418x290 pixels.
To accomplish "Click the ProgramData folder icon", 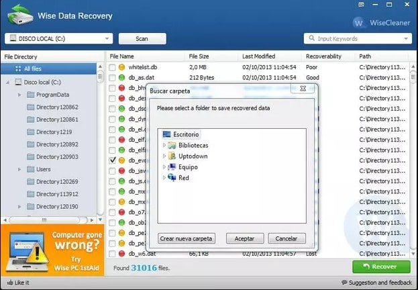I will click(x=31, y=95).
